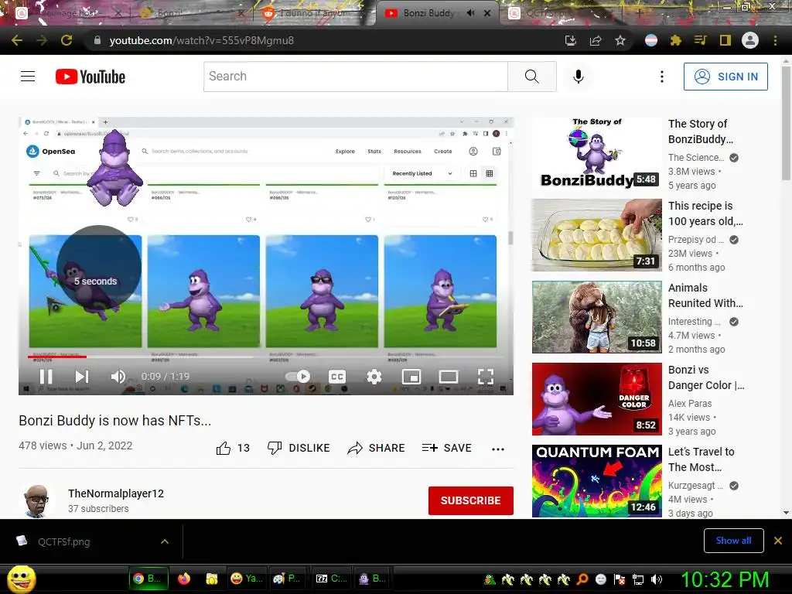Open Animals Reunited With video thumbnail
The image size is (792, 594).
[x=596, y=316]
